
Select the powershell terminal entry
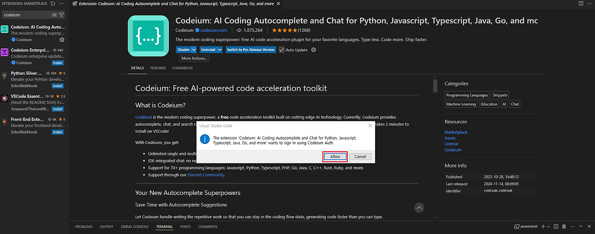(526, 227)
